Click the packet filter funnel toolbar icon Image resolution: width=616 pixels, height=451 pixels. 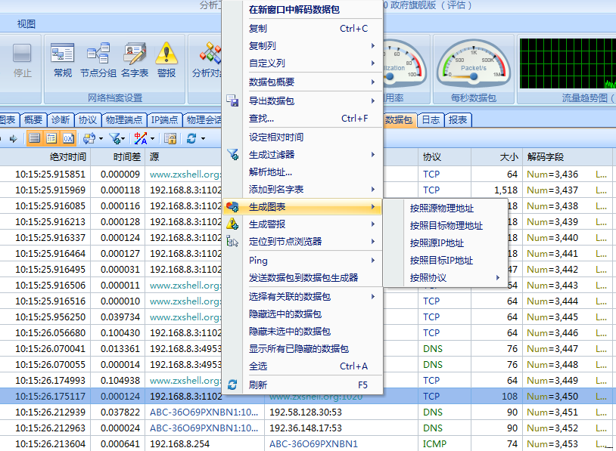(x=116, y=138)
